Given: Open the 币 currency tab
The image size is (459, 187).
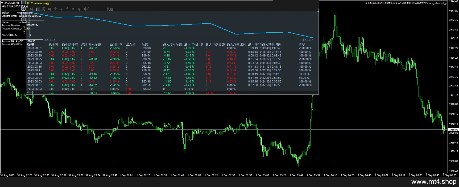Looking at the screenshot, I should [x=67, y=9].
